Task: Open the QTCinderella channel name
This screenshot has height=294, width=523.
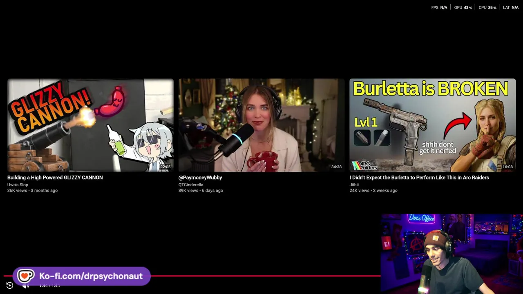Action: [191, 185]
